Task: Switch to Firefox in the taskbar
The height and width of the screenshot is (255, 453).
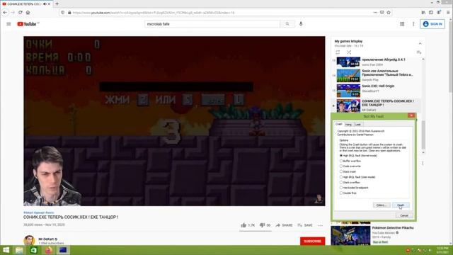Action: click(x=48, y=250)
